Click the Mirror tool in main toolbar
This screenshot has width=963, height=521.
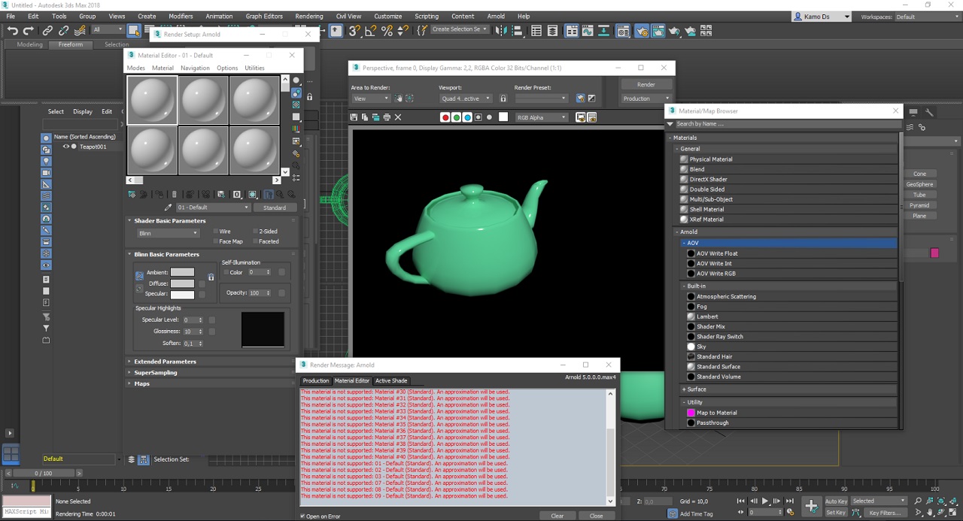pyautogui.click(x=500, y=31)
